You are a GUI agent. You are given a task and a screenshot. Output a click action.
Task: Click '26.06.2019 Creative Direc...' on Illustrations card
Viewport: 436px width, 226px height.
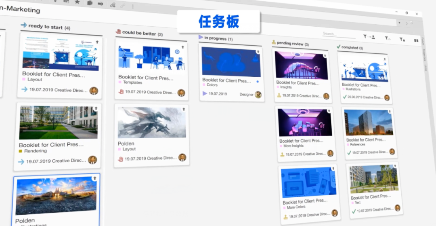[365, 97]
